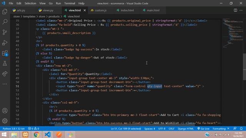Toggle Formatting status item

221,129
